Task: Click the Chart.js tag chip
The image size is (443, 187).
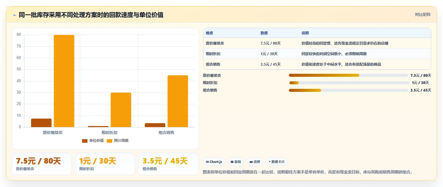Action: (214, 162)
